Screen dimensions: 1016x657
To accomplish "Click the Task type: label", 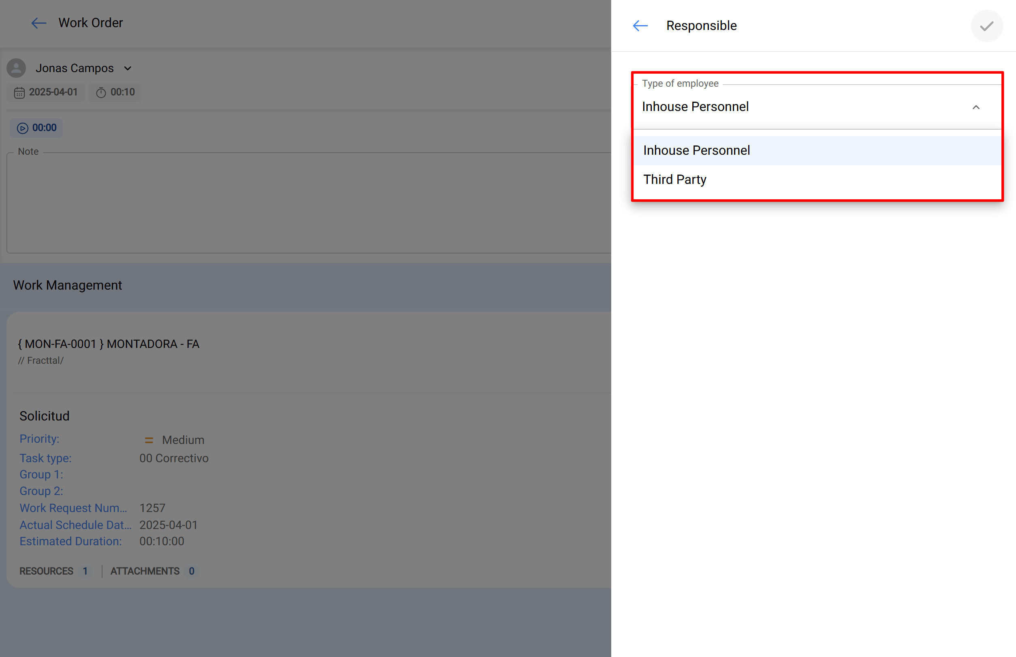I will point(45,458).
